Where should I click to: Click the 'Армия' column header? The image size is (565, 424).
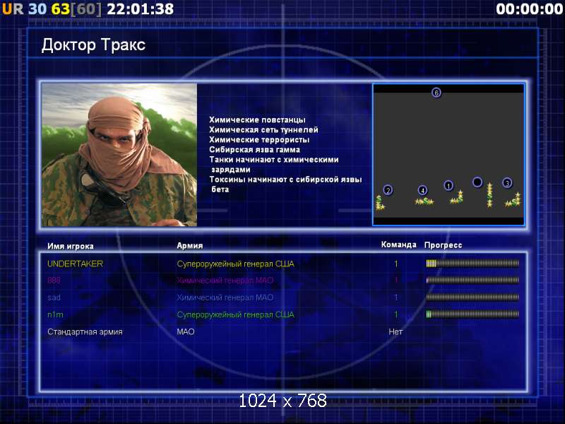pyautogui.click(x=189, y=245)
